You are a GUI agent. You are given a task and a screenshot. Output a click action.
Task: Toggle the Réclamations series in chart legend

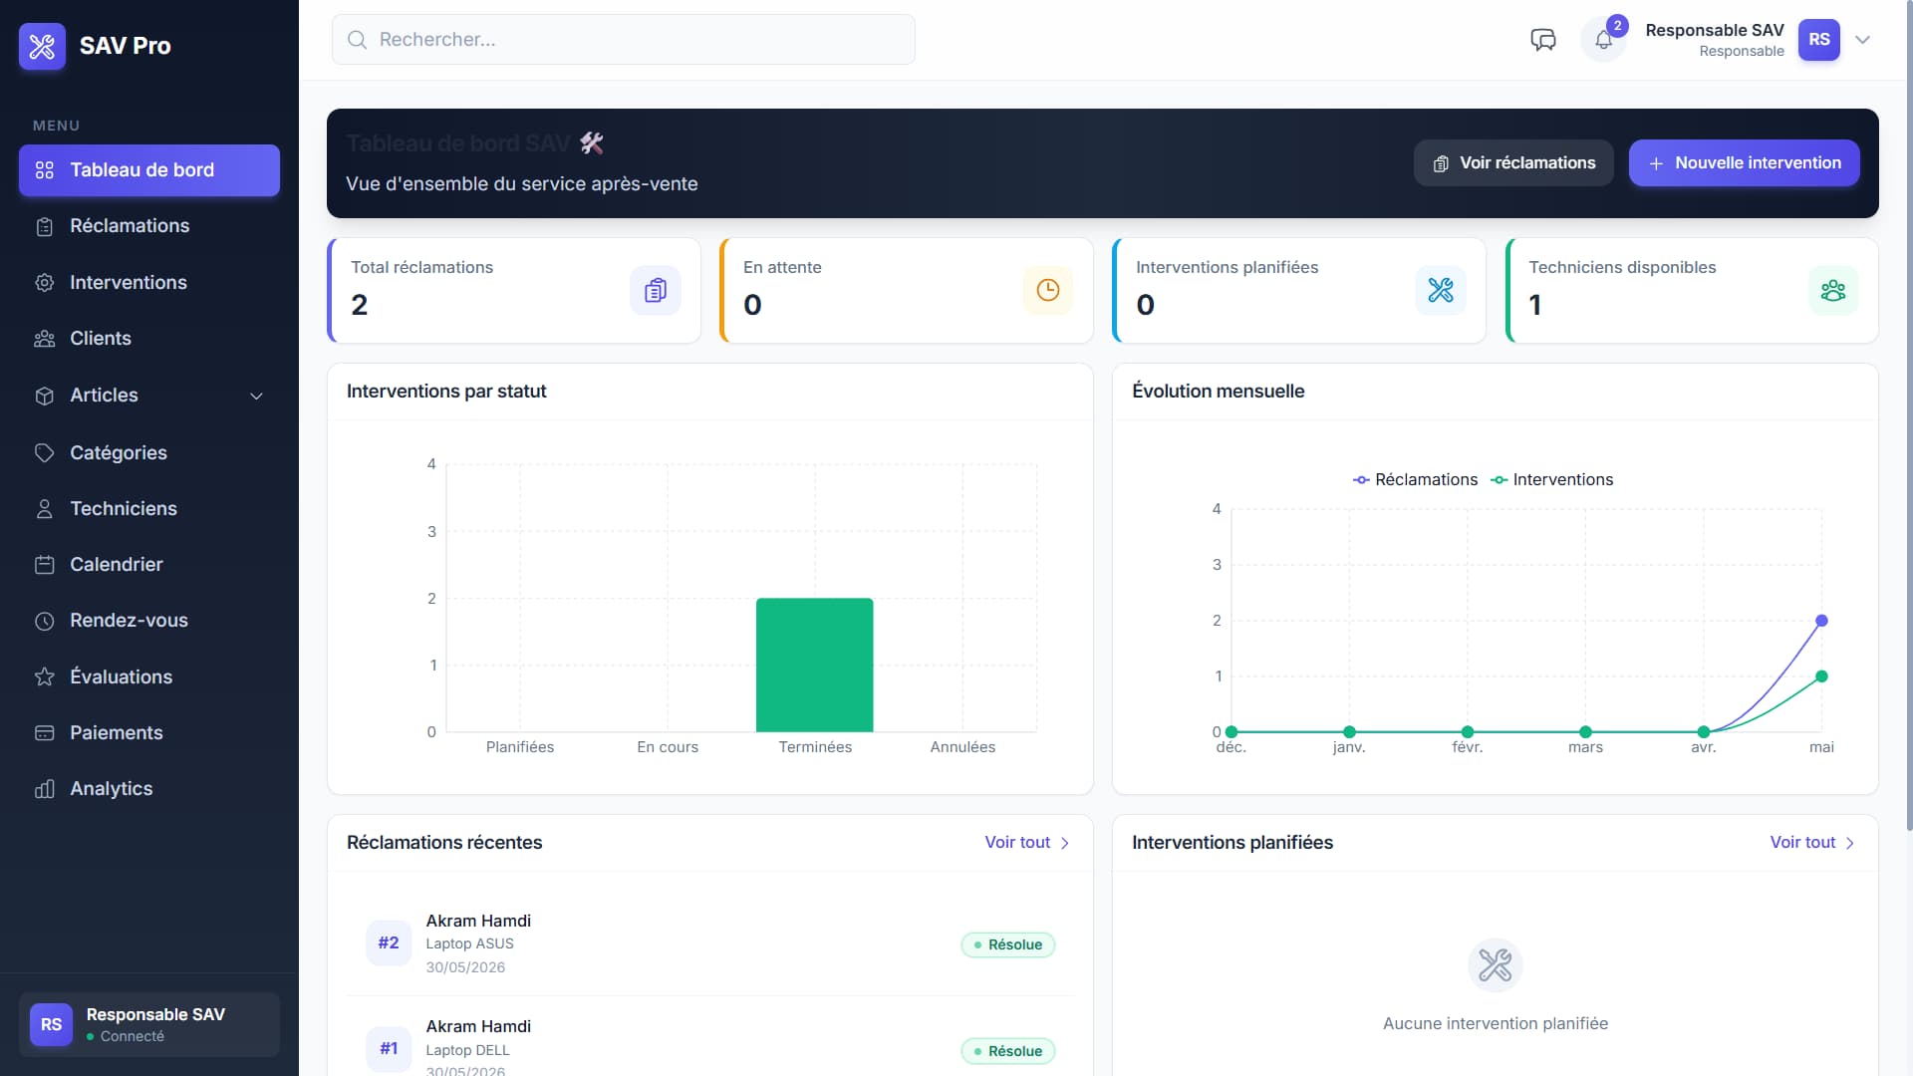coord(1415,479)
